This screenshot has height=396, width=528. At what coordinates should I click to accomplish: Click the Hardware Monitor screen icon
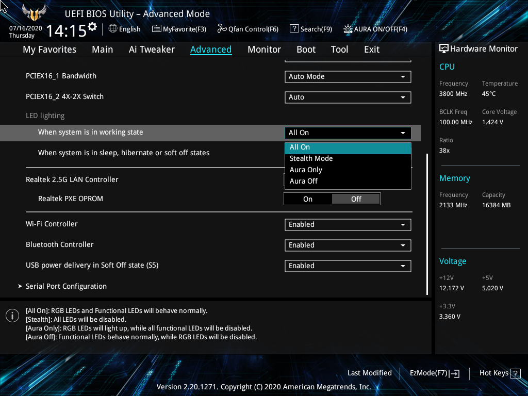(x=444, y=49)
